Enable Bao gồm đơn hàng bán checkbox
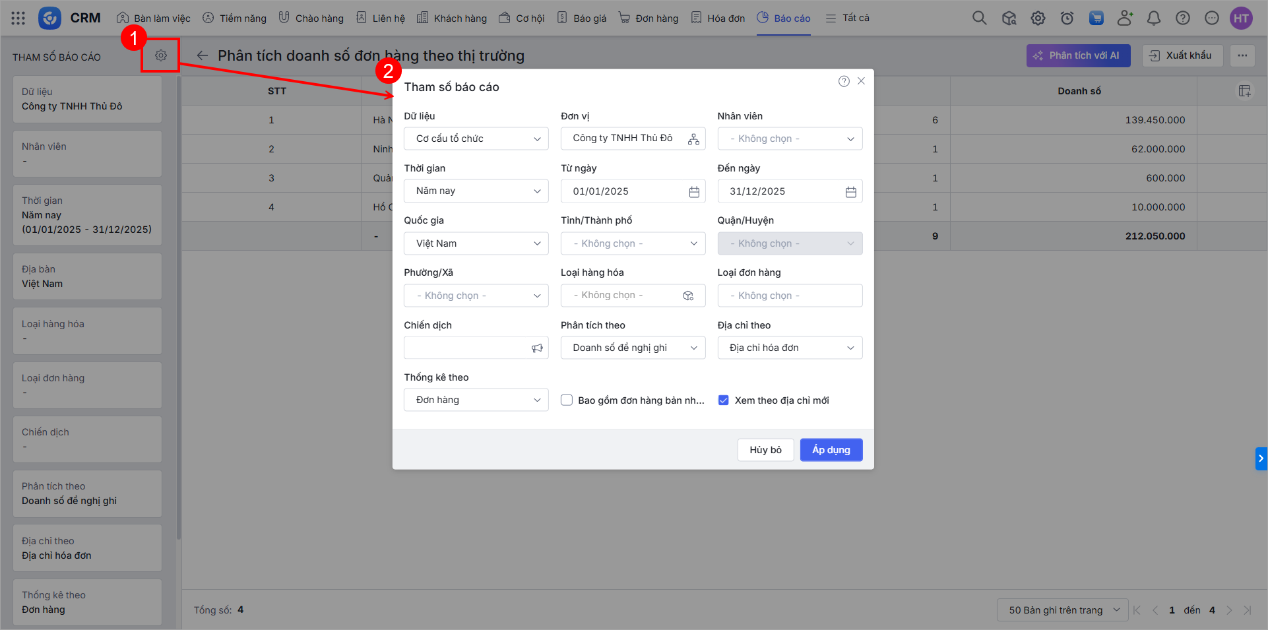 (567, 400)
